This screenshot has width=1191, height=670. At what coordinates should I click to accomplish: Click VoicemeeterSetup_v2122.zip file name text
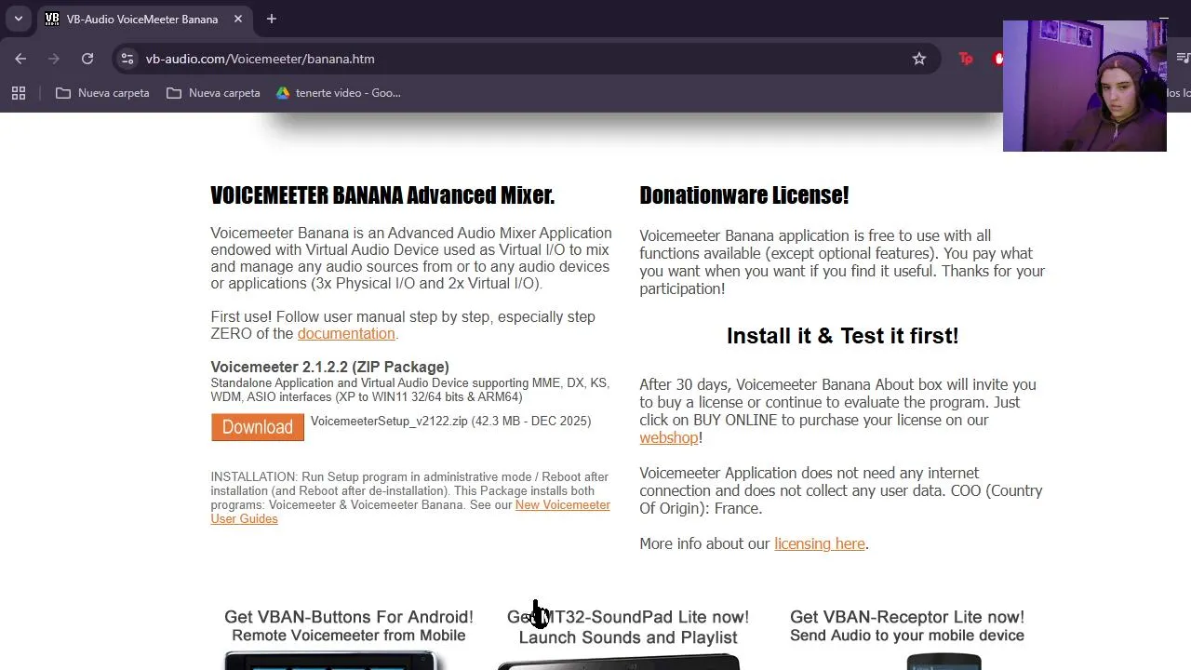tap(389, 421)
